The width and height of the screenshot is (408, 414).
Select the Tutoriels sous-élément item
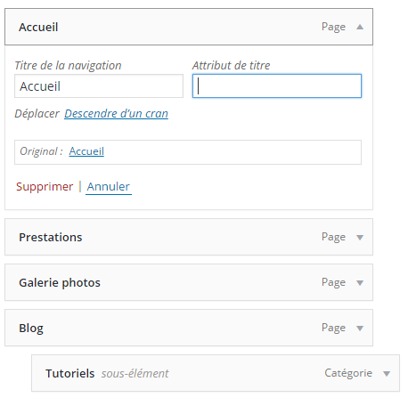[216, 373]
